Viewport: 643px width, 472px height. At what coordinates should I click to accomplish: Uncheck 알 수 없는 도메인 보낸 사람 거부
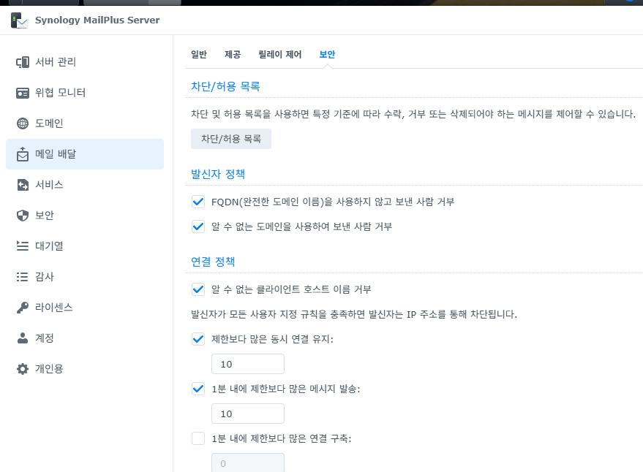pos(198,227)
